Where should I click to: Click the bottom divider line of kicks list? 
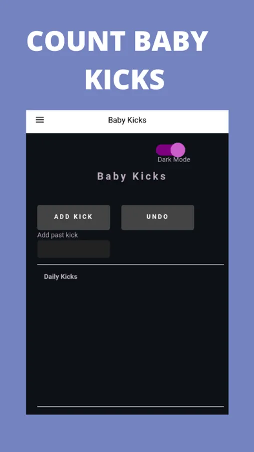click(131, 406)
